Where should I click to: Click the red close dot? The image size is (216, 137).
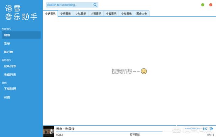coord(211,5)
